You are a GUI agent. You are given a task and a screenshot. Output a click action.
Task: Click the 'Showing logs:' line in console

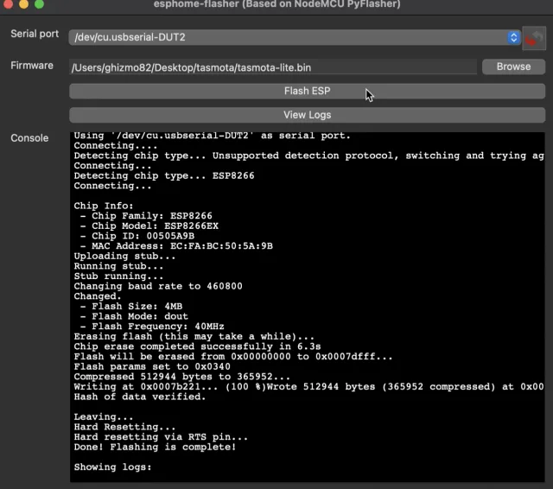tap(112, 467)
